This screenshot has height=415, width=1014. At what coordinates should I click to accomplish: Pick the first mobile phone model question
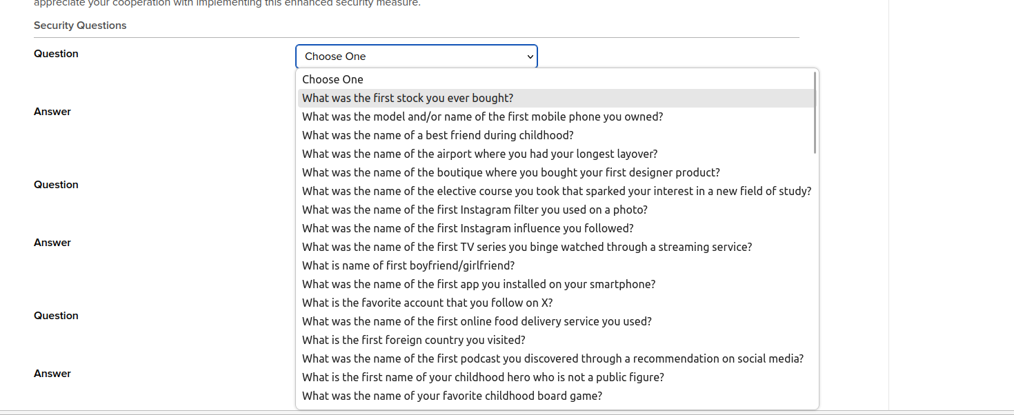click(x=482, y=117)
